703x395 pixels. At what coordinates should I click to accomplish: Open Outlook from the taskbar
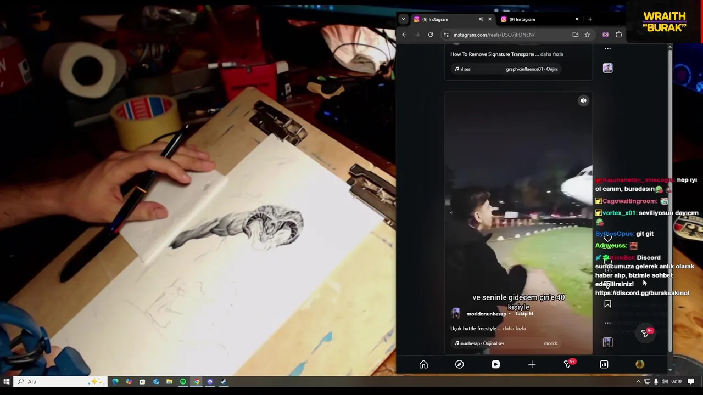click(x=156, y=381)
